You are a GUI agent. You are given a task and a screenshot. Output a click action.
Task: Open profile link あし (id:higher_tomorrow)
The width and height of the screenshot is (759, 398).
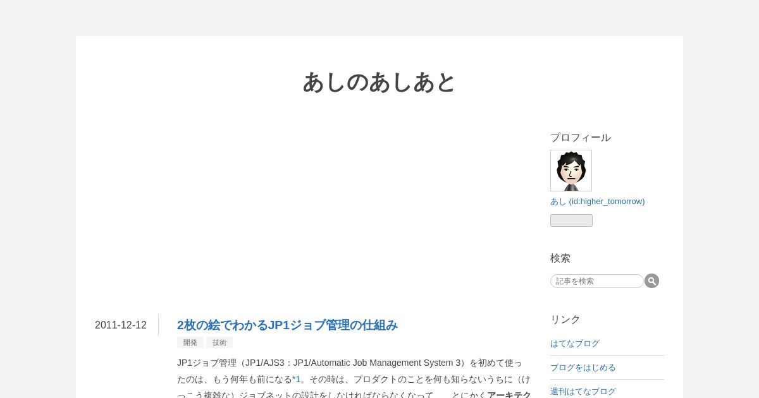[598, 202]
